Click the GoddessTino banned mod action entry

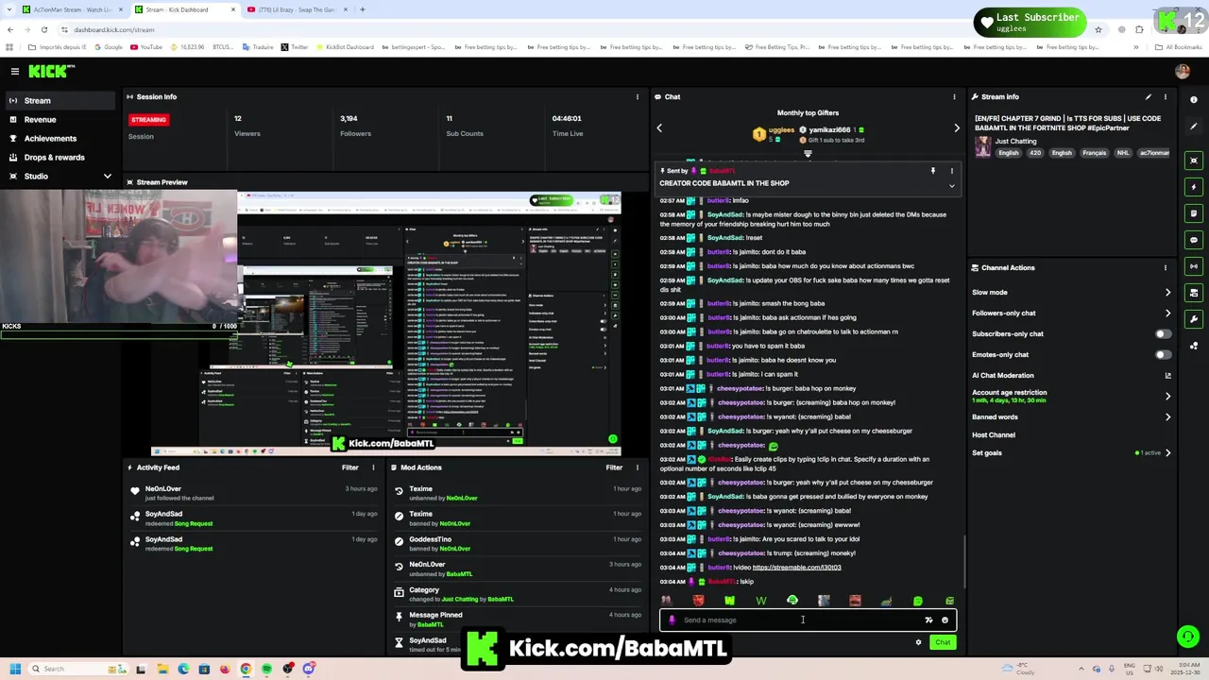click(517, 543)
